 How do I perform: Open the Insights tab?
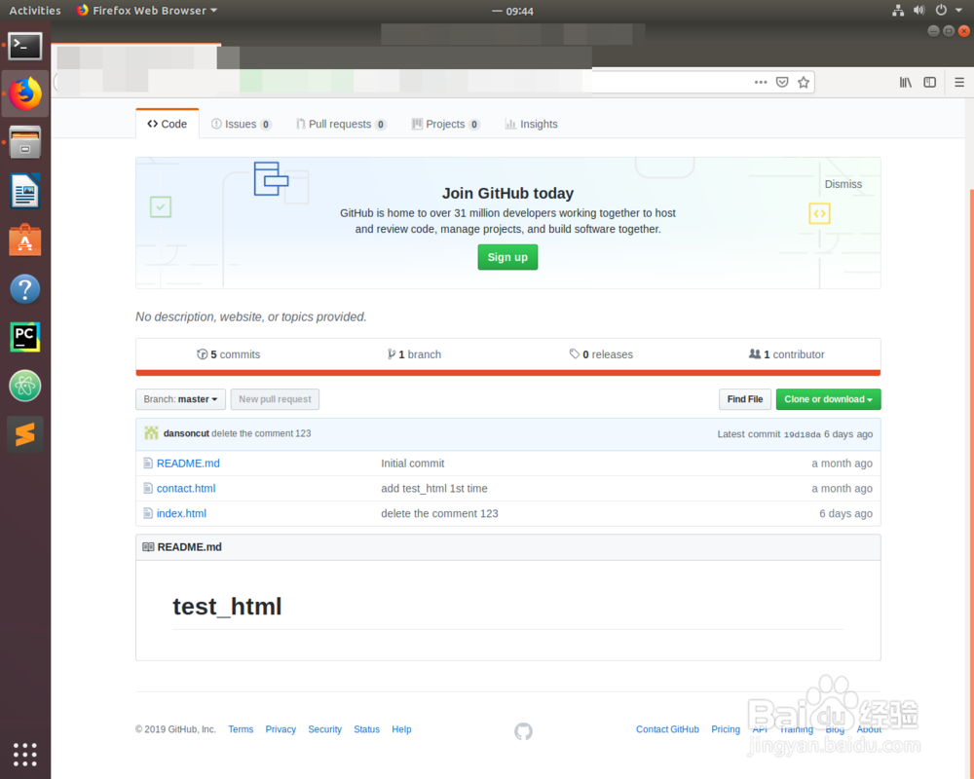click(531, 125)
